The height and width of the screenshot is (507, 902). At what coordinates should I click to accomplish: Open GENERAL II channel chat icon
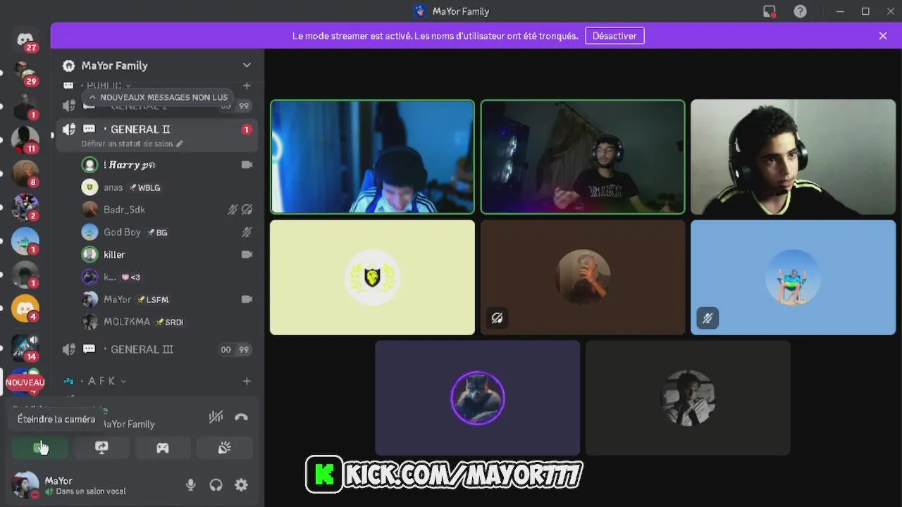[89, 130]
